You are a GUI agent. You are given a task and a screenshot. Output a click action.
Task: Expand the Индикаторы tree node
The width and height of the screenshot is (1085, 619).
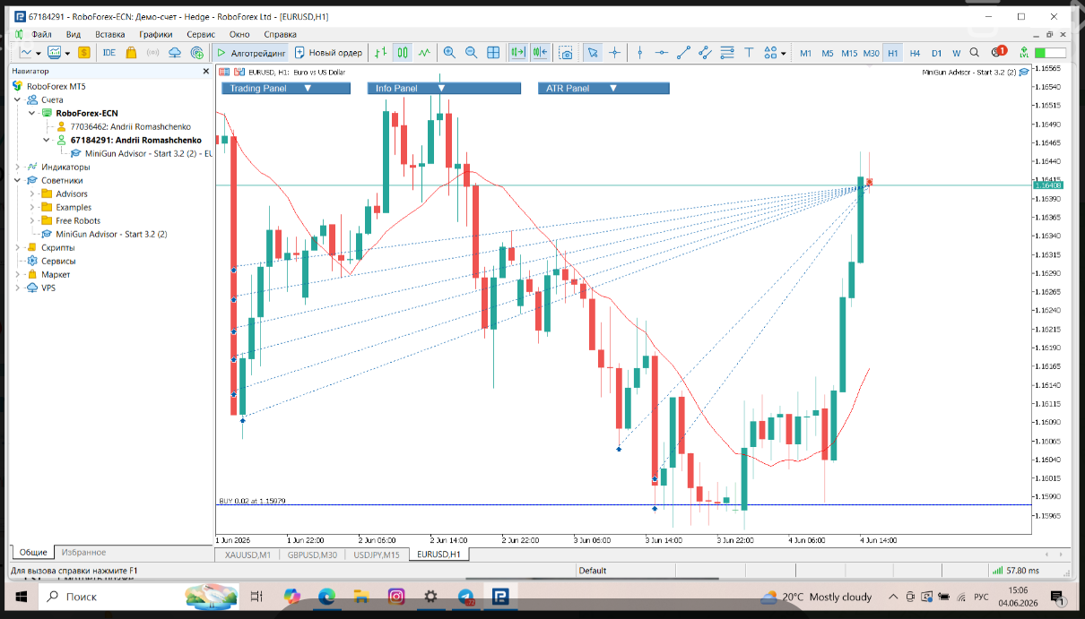click(19, 167)
